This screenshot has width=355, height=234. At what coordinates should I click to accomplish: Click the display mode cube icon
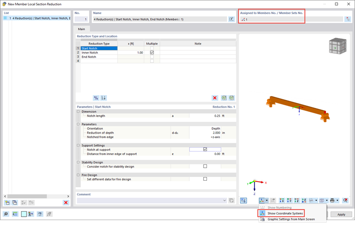(x=322, y=200)
